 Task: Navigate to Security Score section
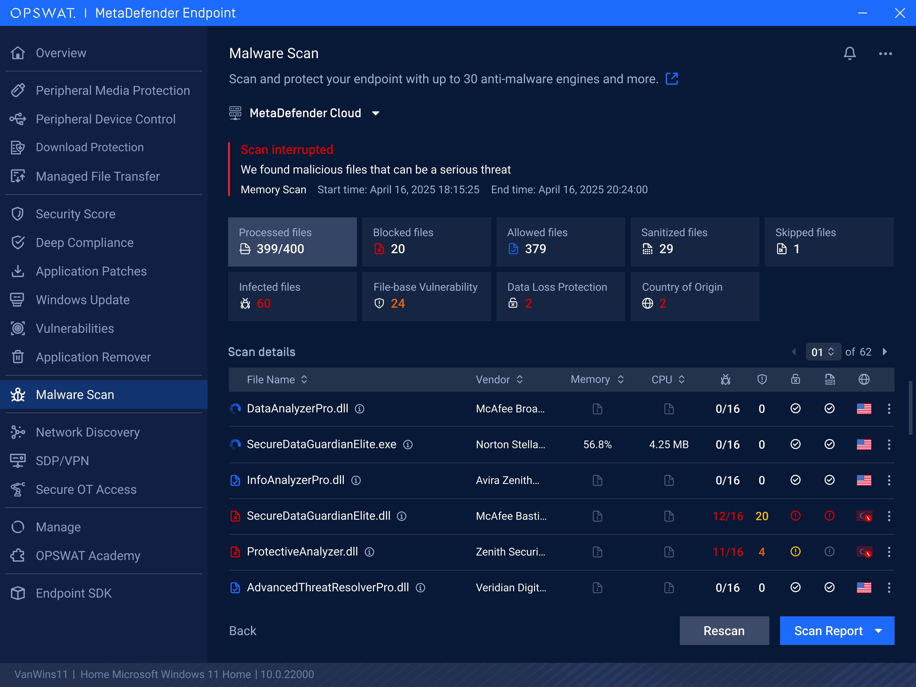[x=75, y=214]
